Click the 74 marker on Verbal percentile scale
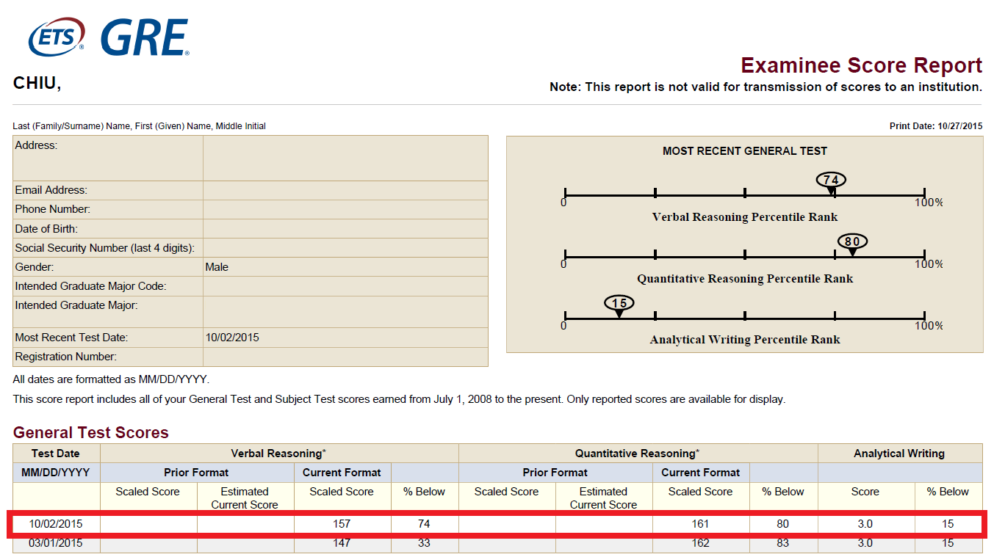 831,181
